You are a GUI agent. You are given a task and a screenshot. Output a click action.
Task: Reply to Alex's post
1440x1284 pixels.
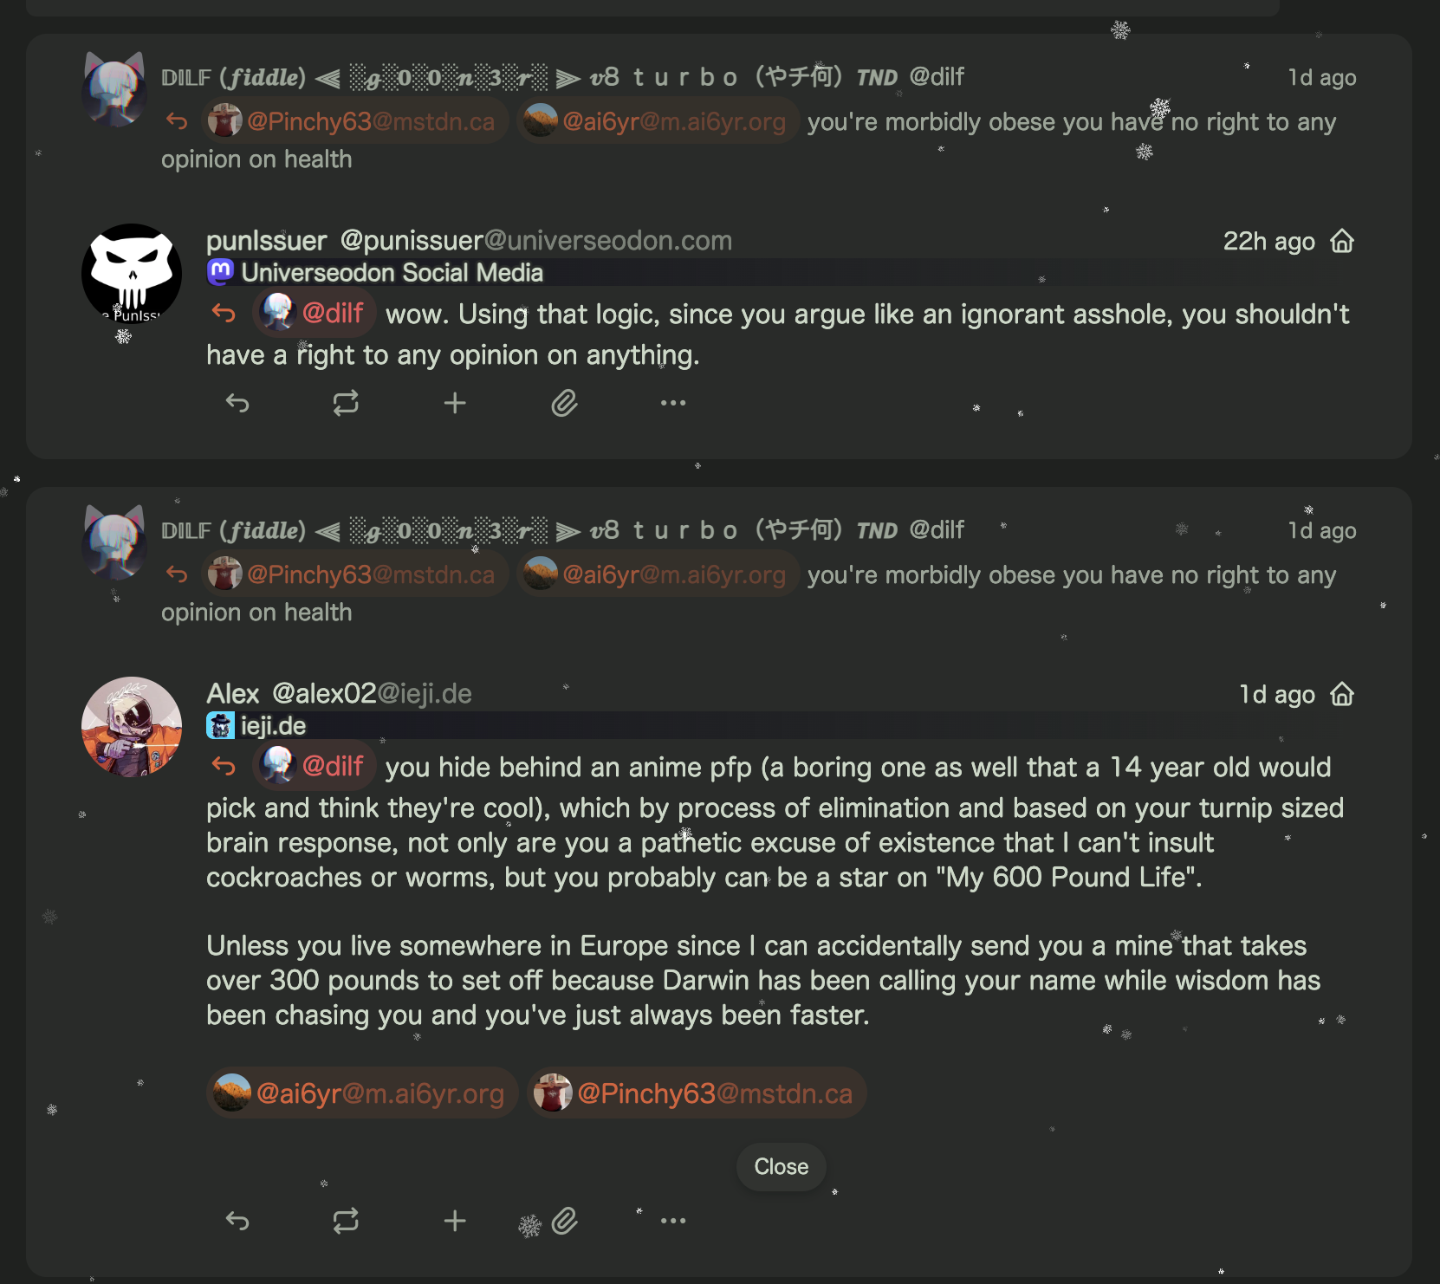pos(237,1221)
